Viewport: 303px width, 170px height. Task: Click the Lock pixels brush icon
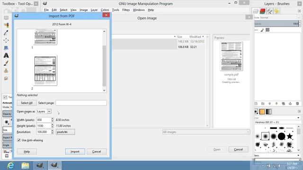(262, 30)
